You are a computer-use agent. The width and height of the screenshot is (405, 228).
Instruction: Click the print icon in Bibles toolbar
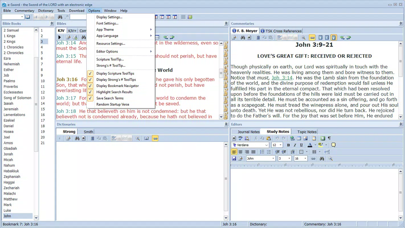pos(75,37)
